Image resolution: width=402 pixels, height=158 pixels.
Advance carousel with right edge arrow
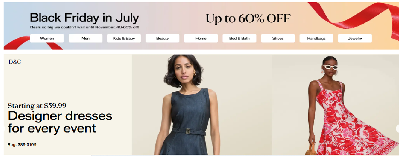point(399,129)
